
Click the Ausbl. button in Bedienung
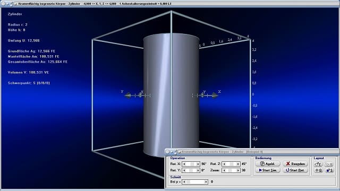(268, 164)
